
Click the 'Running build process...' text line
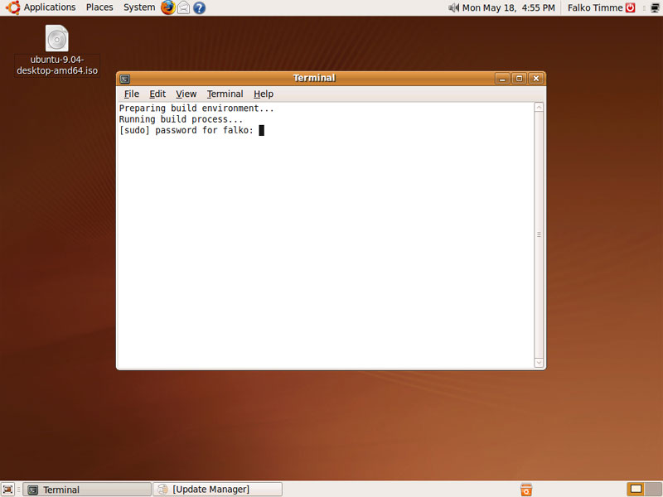tap(181, 119)
